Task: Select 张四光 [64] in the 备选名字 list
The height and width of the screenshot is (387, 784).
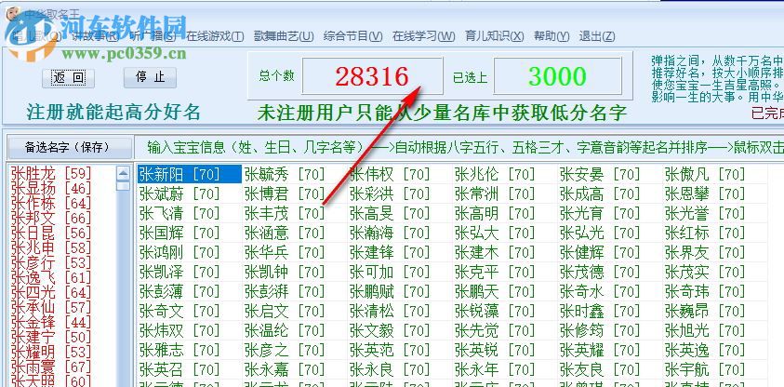Action: [x=51, y=292]
